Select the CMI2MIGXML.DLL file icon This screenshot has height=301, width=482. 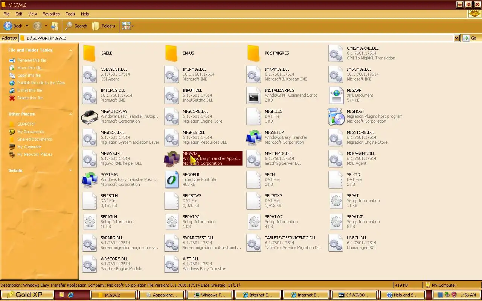tap(336, 53)
